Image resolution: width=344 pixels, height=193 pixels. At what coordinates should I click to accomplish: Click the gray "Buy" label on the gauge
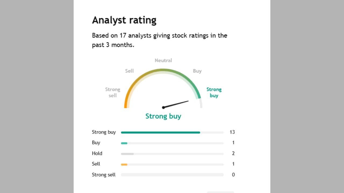pos(197,71)
